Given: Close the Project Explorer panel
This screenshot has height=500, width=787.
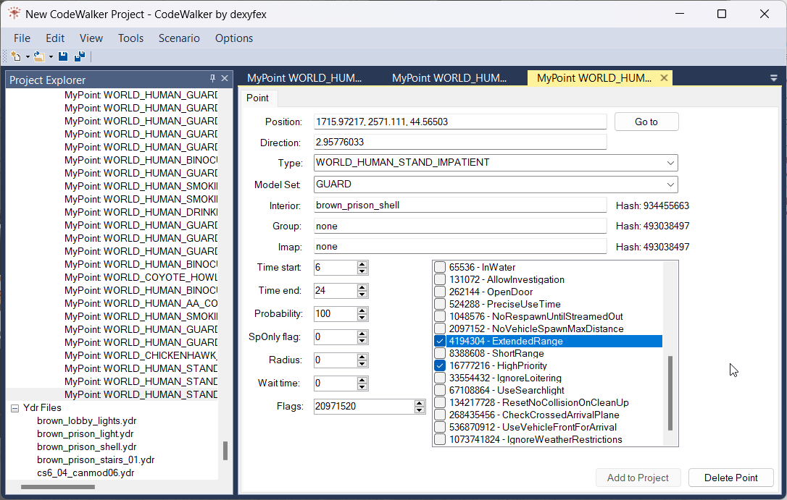Looking at the screenshot, I should tap(225, 79).
